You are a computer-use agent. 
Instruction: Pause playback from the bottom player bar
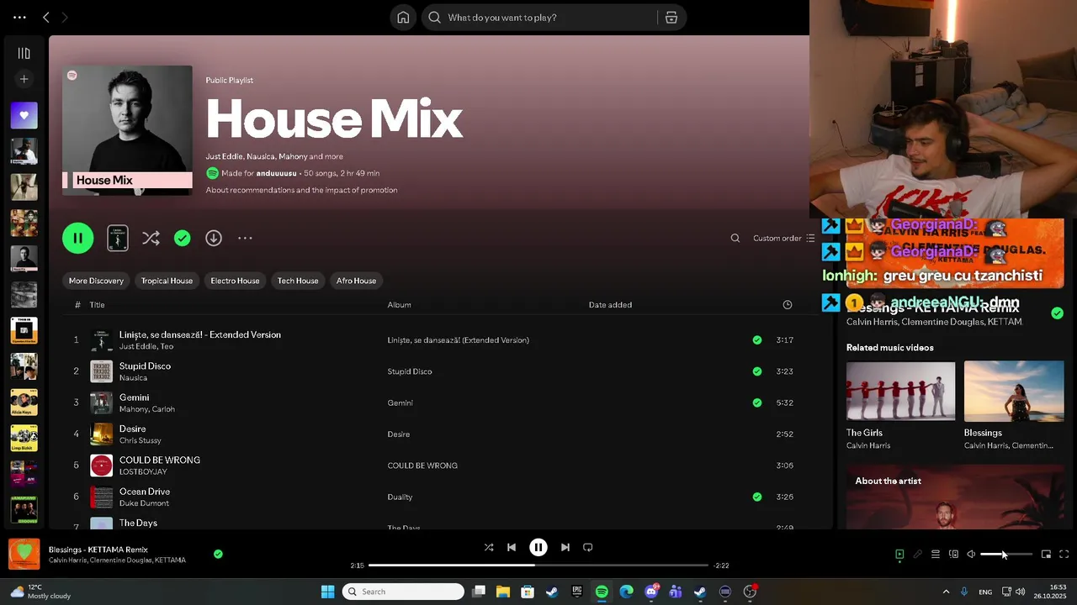538,547
